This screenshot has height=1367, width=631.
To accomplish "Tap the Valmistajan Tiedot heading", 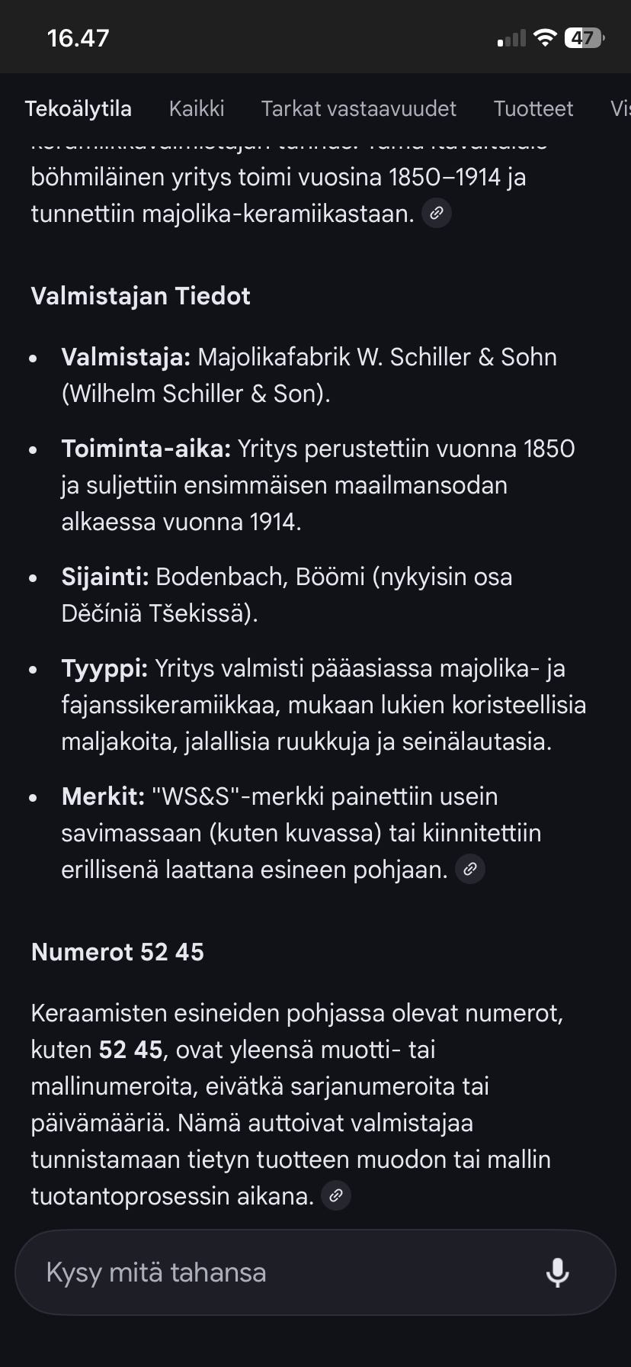I will 140,296.
